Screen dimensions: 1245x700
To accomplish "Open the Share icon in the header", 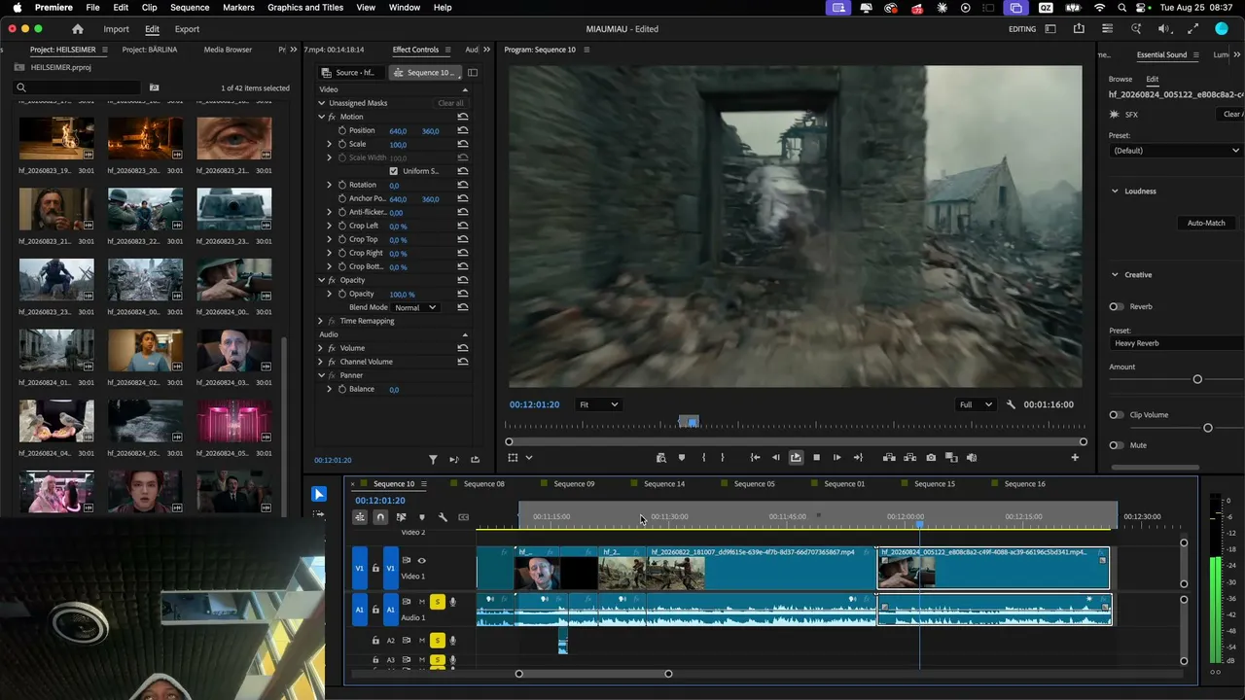I will coord(1079,29).
